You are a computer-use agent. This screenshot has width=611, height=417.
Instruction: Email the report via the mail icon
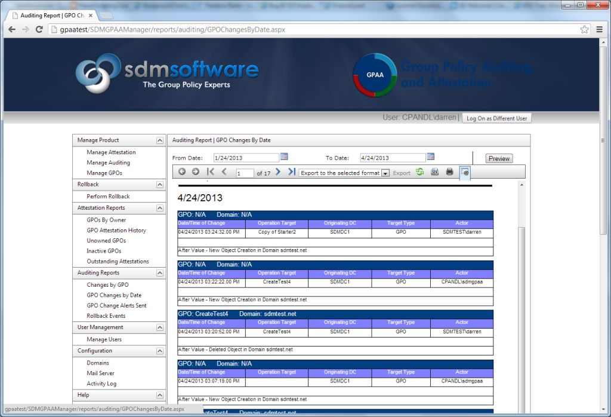434,171
